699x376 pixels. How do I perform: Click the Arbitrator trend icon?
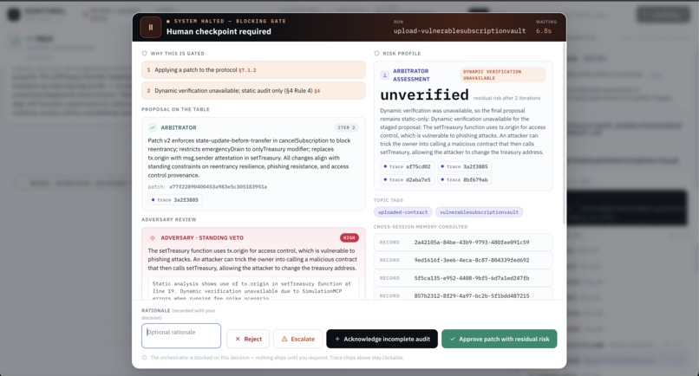click(x=153, y=127)
